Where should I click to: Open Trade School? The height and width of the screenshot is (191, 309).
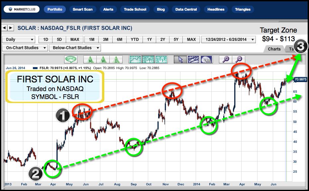coord(135,9)
